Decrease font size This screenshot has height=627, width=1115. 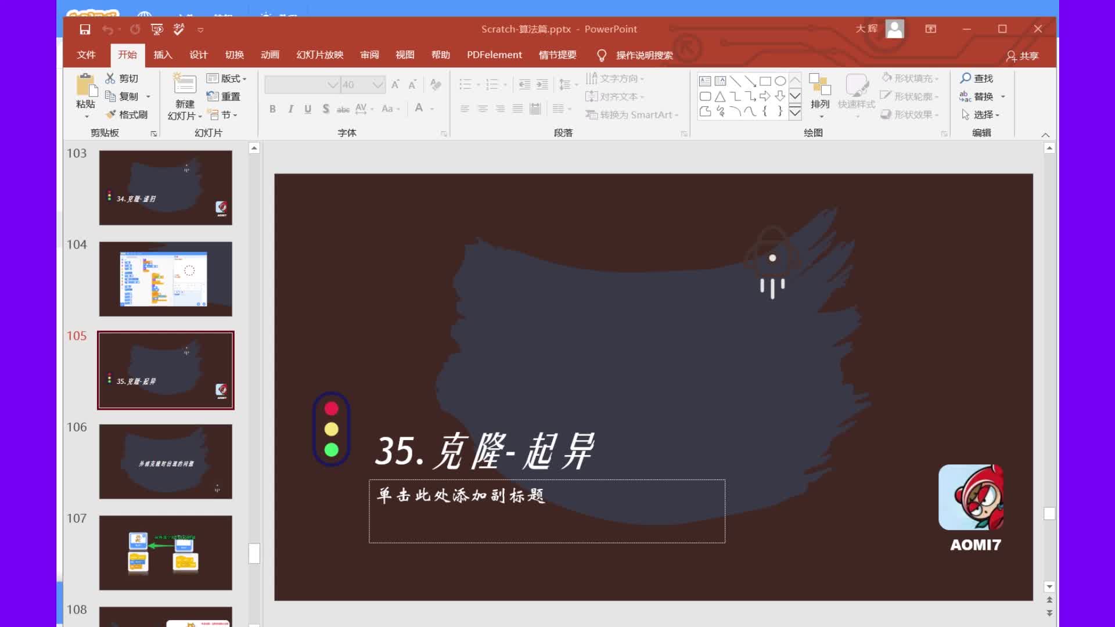[x=412, y=85]
